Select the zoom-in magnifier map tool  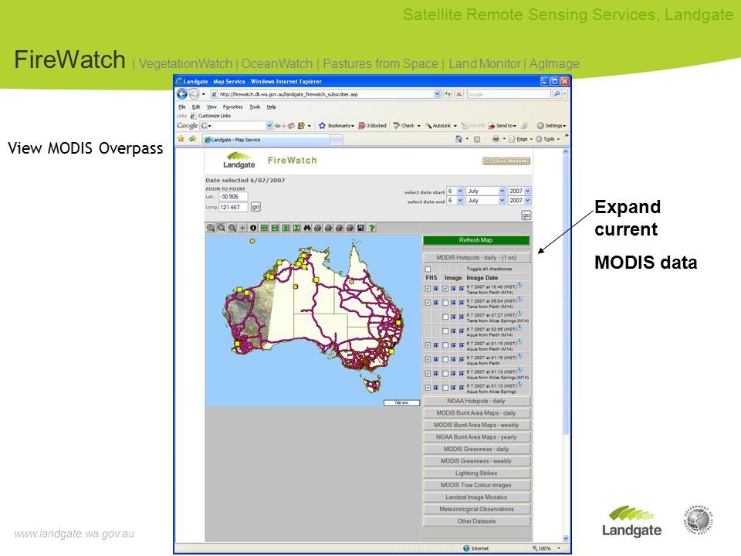click(x=222, y=228)
